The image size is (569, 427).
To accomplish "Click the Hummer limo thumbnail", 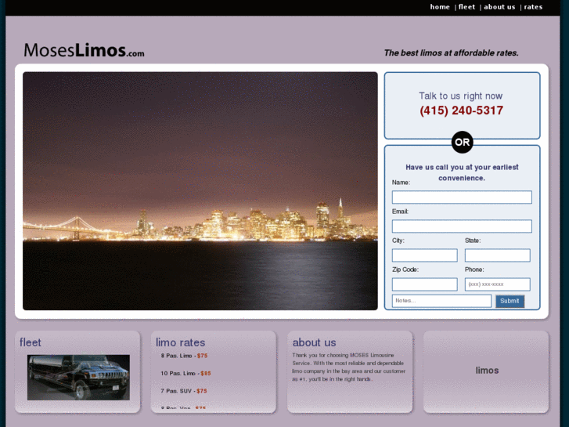I will coord(78,377).
